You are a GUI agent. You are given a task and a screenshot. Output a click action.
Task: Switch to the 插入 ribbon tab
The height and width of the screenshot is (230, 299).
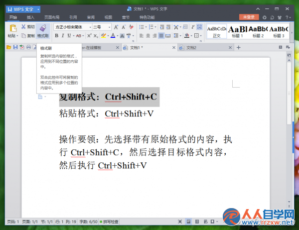30,17
